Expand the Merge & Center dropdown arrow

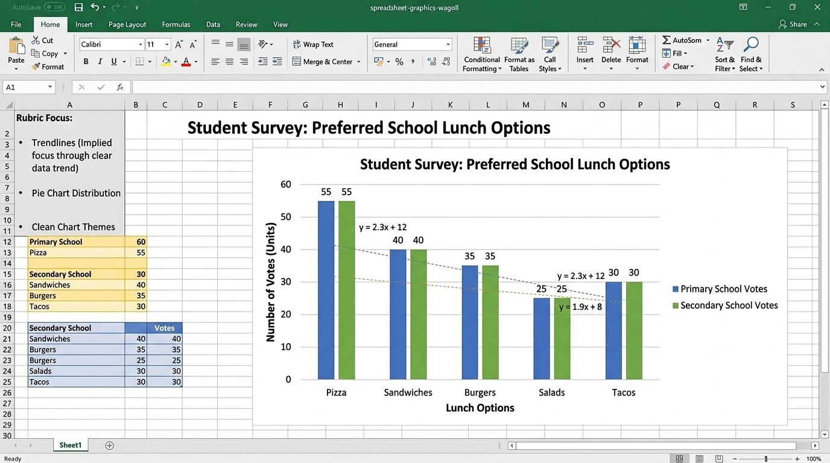click(x=358, y=61)
